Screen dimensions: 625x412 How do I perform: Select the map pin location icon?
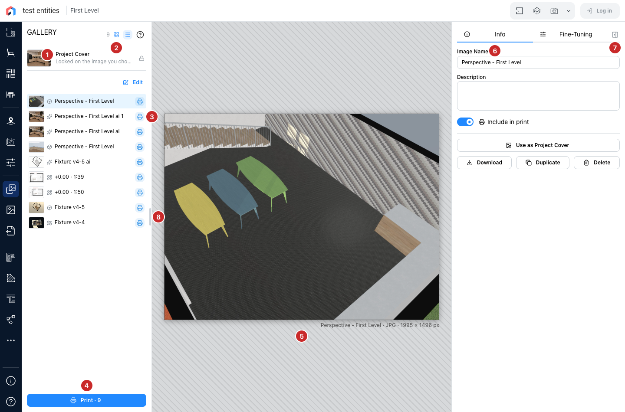click(11, 121)
